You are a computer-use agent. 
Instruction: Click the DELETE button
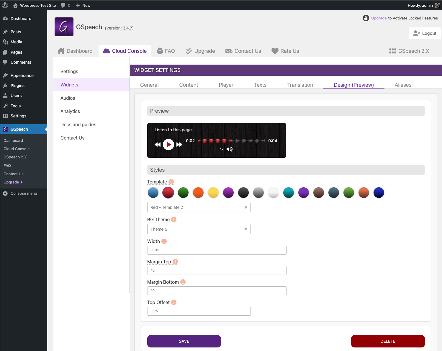tap(388, 341)
